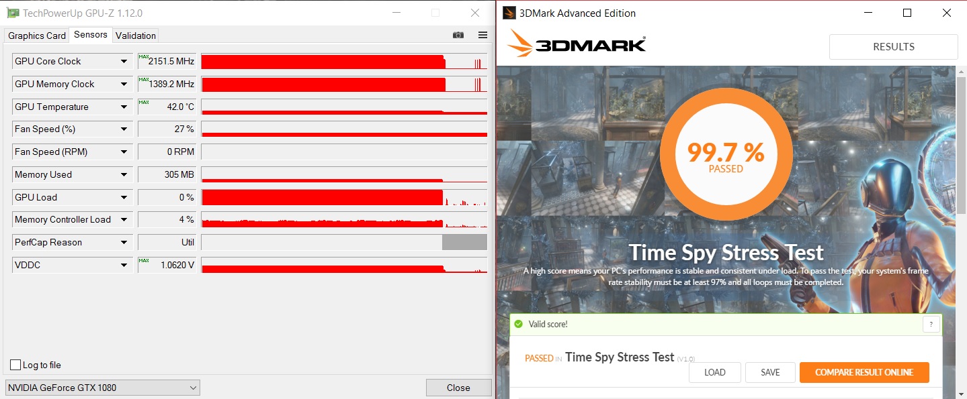Minimize the GPU-Z window
This screenshot has width=967, height=399.
click(x=396, y=13)
